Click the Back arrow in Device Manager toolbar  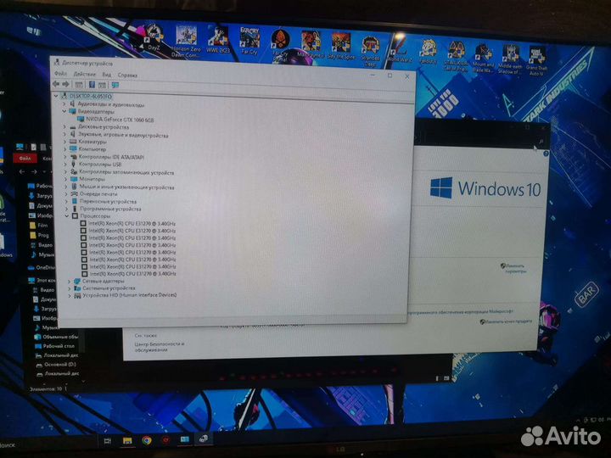tap(56, 84)
